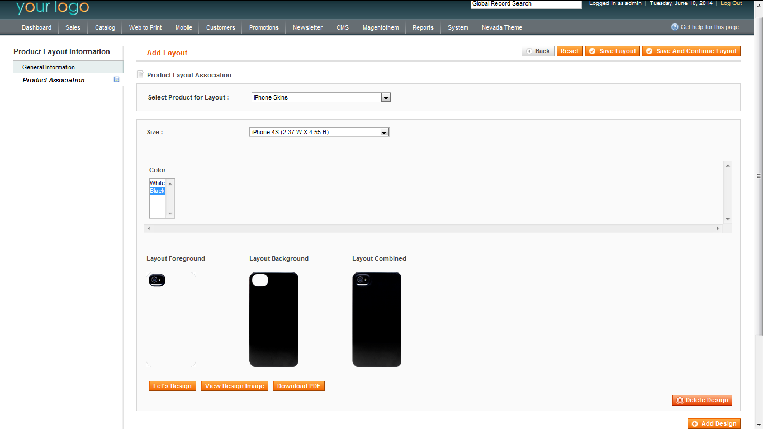Open the System menu

(x=458, y=27)
